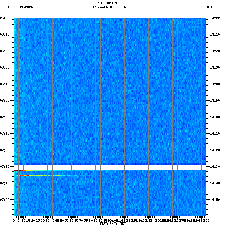The height and width of the screenshot is (238, 248).
Task: Click the 100 Hz frequency tick label
Action: [x=109, y=221]
